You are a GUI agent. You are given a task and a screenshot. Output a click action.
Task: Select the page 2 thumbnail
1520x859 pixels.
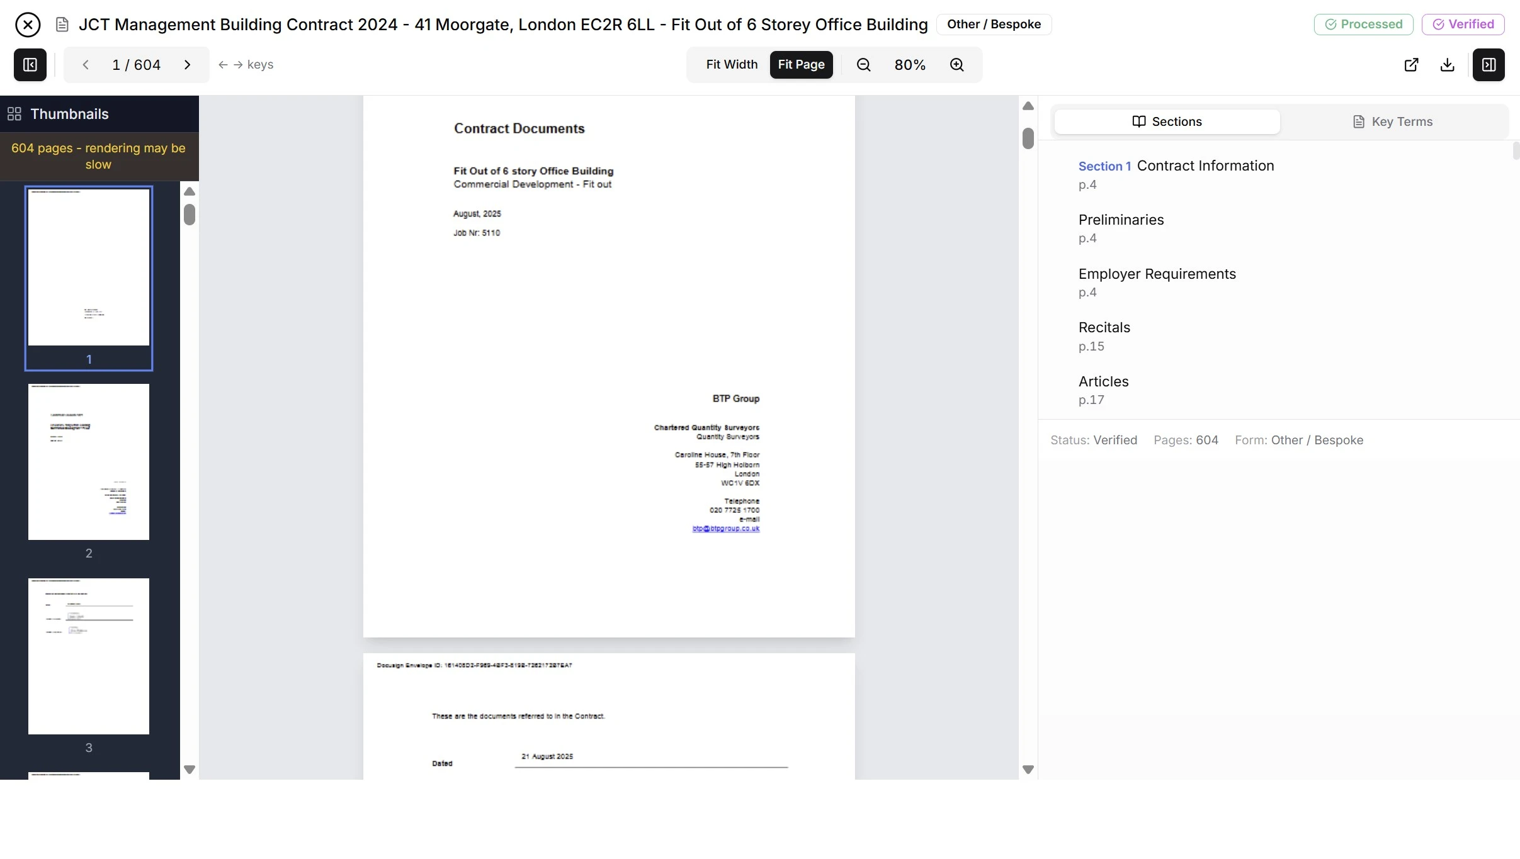[x=88, y=462]
